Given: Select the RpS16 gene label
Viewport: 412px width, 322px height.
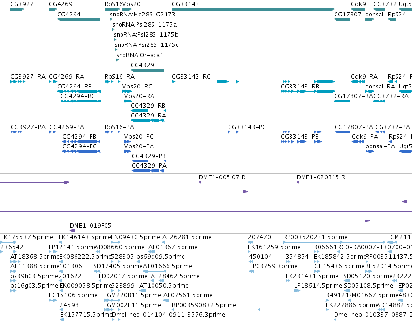Looking at the screenshot, I should coord(113,4).
